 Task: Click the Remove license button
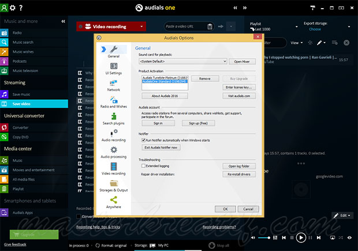[x=205, y=78]
